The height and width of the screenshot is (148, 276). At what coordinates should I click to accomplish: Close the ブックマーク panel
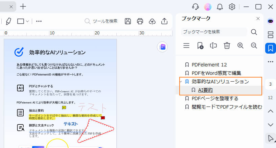258,19
